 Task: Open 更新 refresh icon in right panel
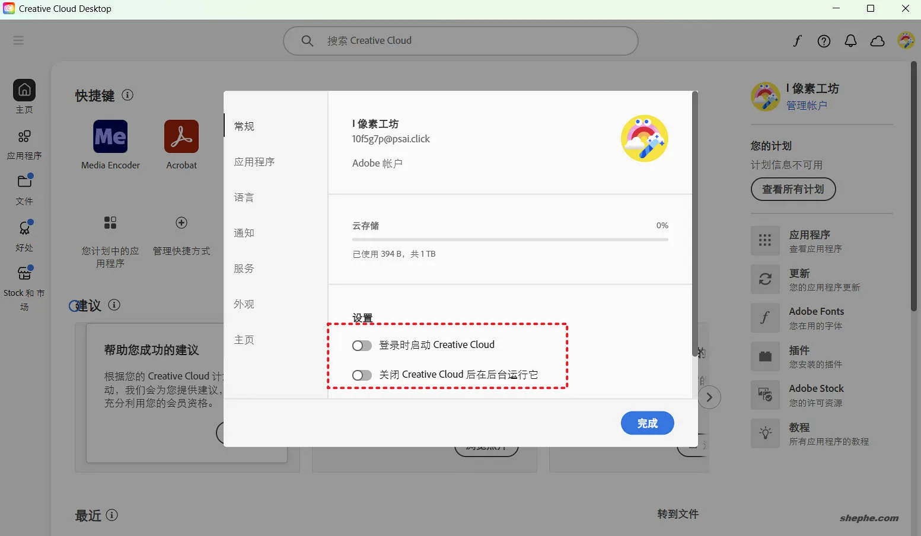coord(765,279)
